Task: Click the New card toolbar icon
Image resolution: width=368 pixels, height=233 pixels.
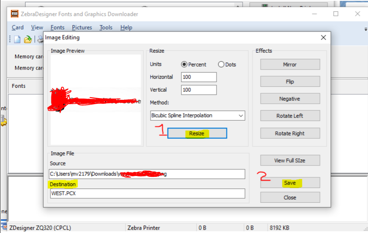Action: pyautogui.click(x=17, y=39)
